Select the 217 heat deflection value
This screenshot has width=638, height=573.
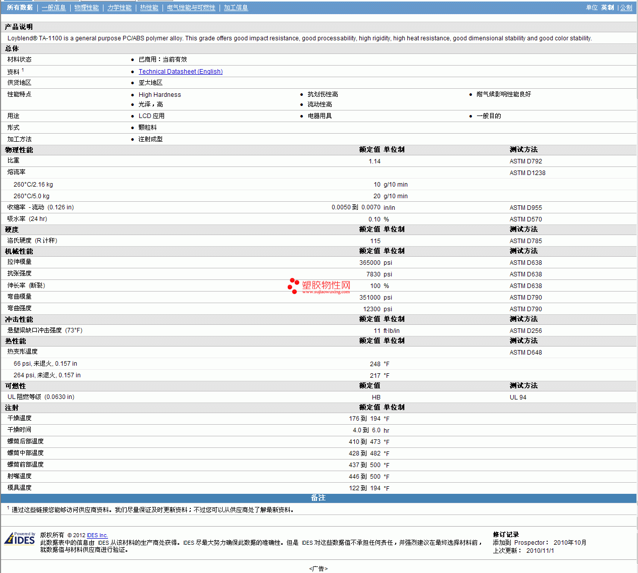point(375,376)
